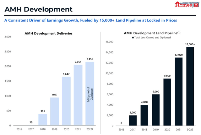Click the 'Total Lots Owned and Optioned' legend text

tap(152, 37)
